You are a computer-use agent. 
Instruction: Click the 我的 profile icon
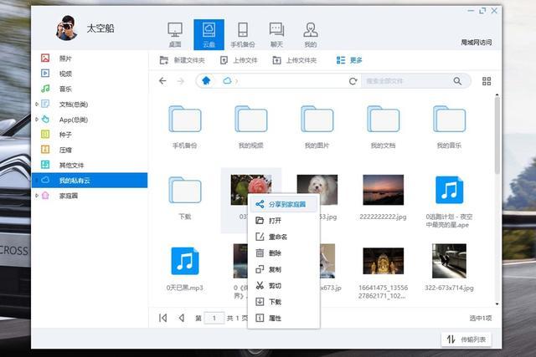311,34
